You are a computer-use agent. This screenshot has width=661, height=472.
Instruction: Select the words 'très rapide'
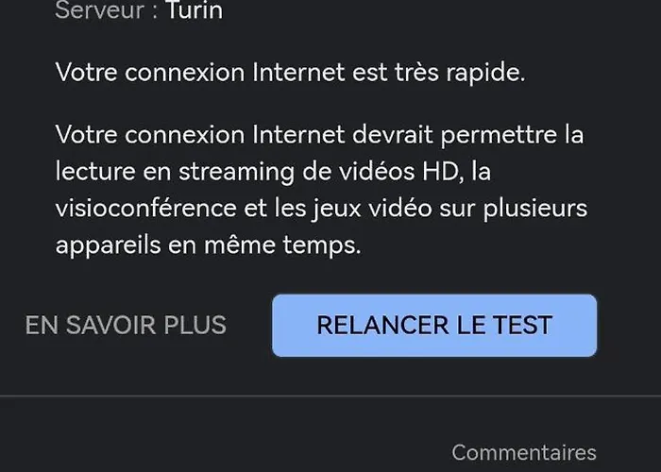pyautogui.click(x=459, y=73)
